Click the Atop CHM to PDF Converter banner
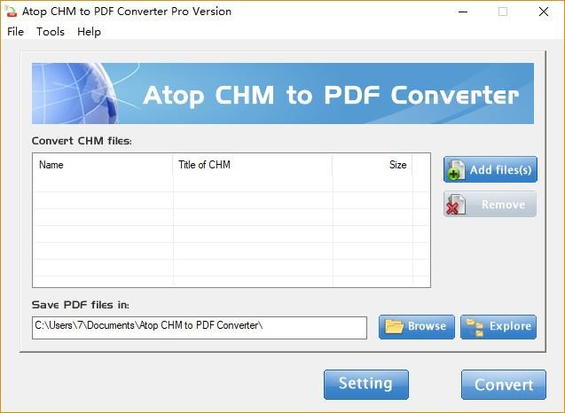The image size is (565, 413). coord(282,93)
